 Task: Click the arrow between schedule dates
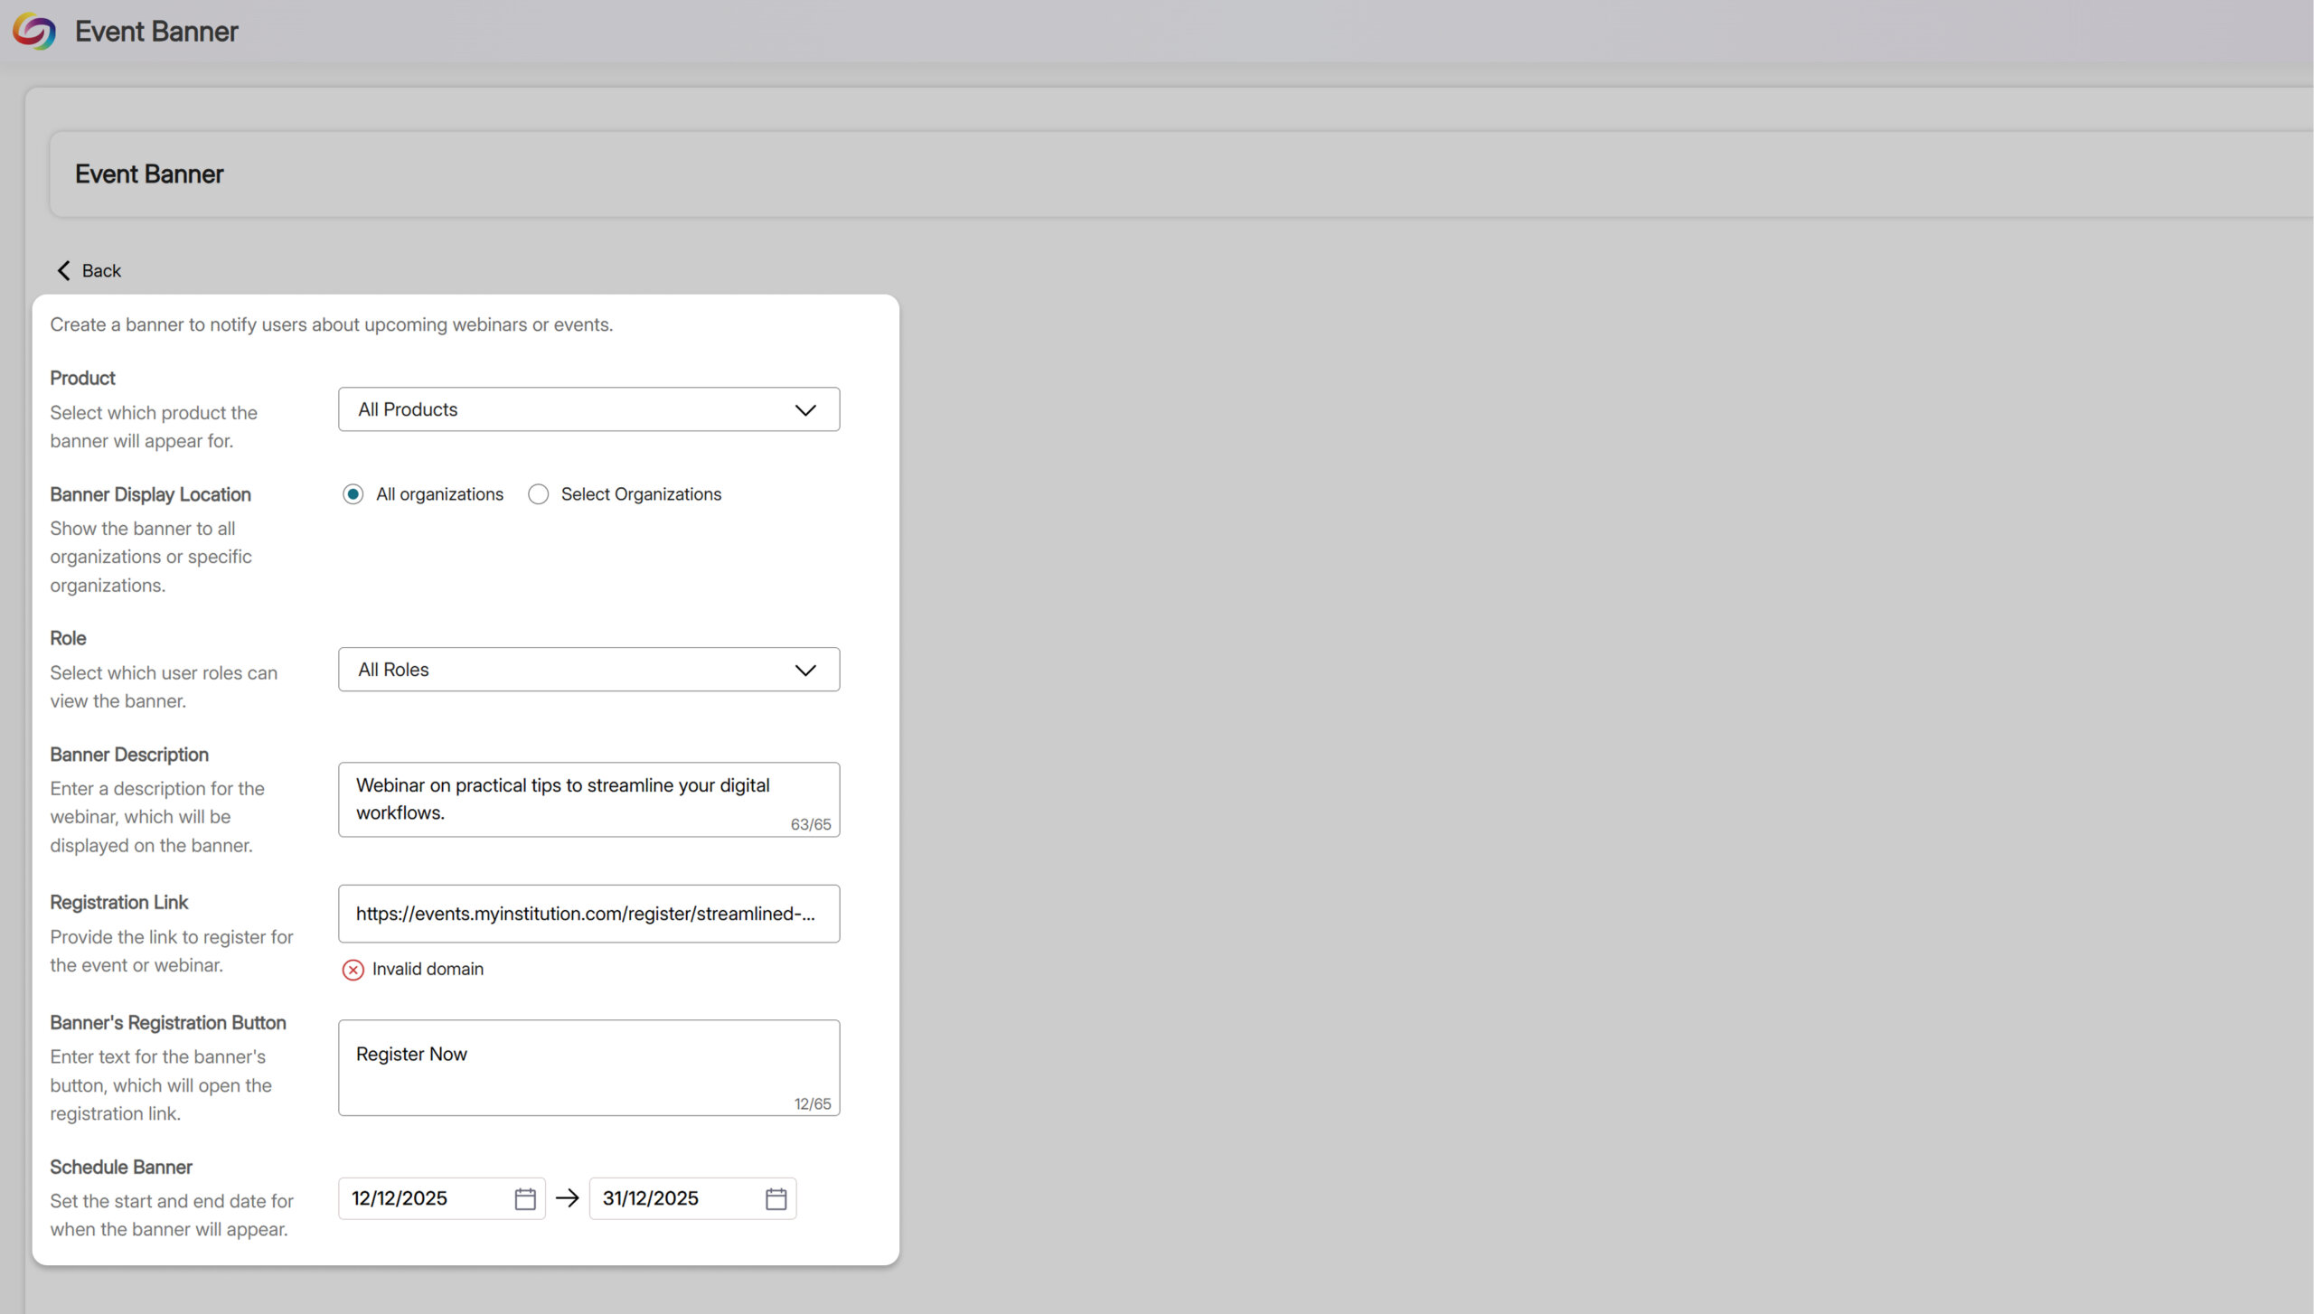point(567,1198)
